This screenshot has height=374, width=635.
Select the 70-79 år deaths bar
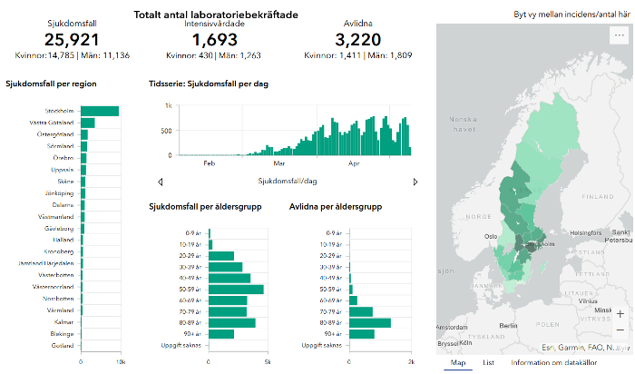361,311
